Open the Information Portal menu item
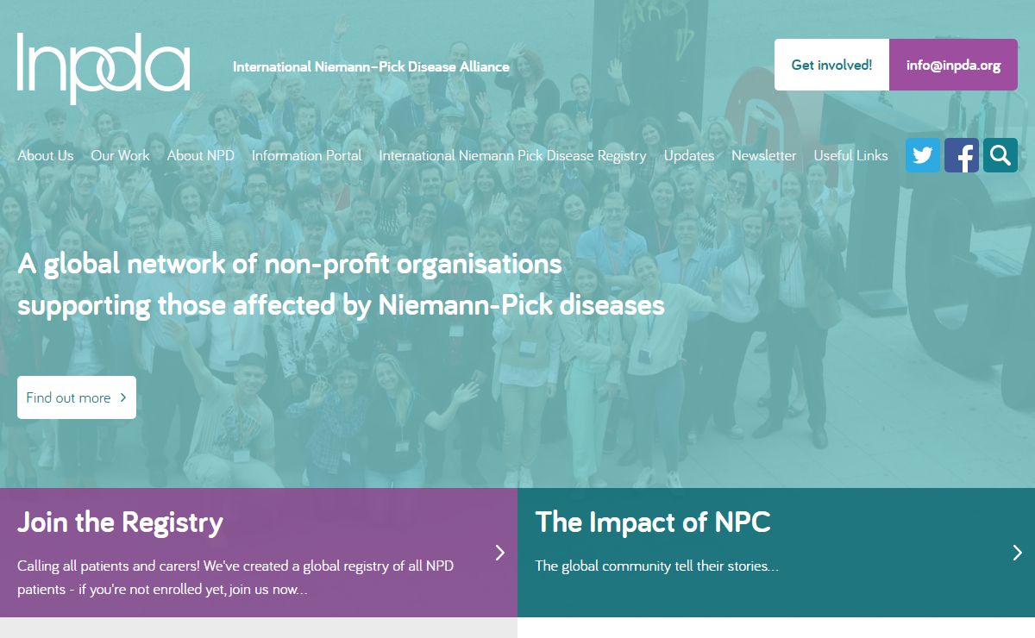1035x638 pixels. click(x=306, y=155)
